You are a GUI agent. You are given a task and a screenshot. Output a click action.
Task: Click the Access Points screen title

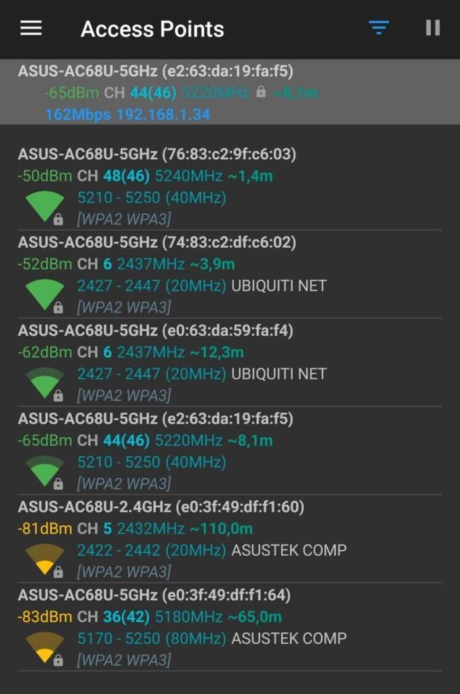pos(152,28)
